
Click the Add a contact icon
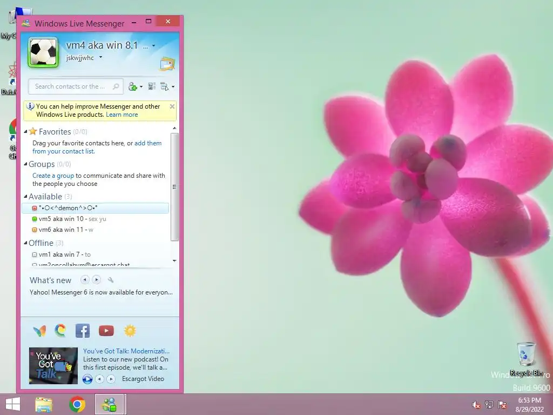133,86
